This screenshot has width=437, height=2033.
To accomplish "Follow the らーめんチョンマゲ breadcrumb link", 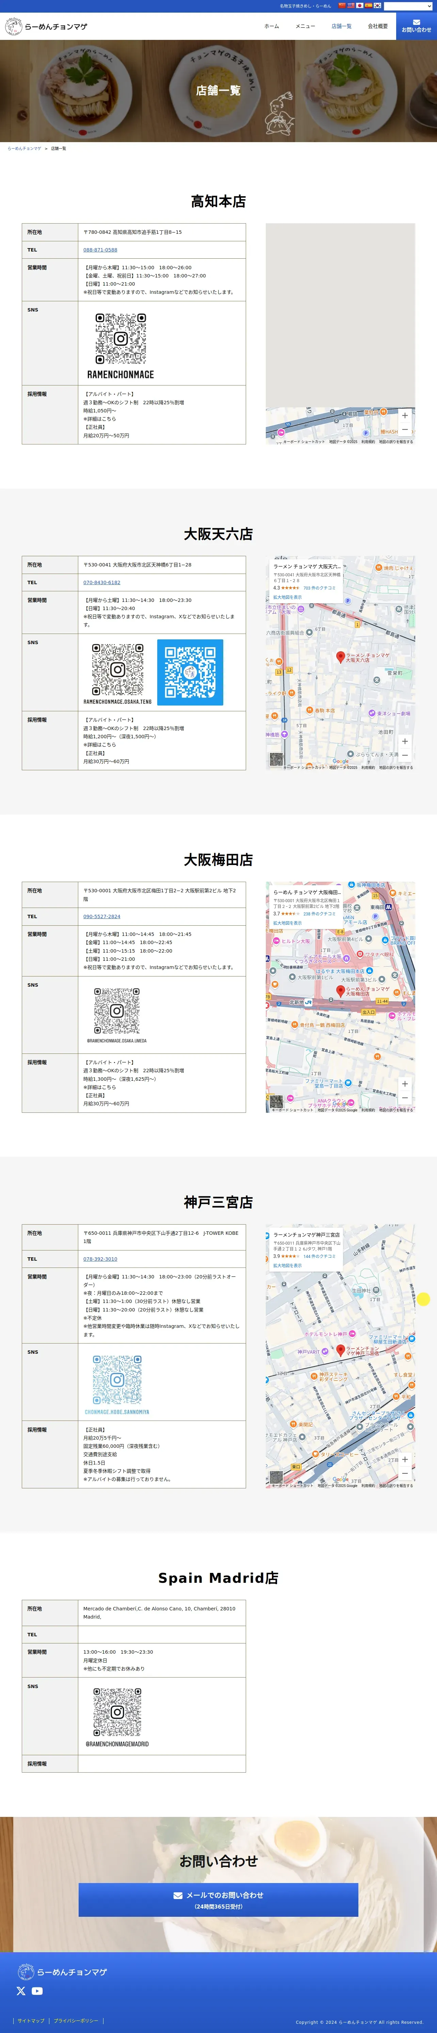I will [x=25, y=148].
